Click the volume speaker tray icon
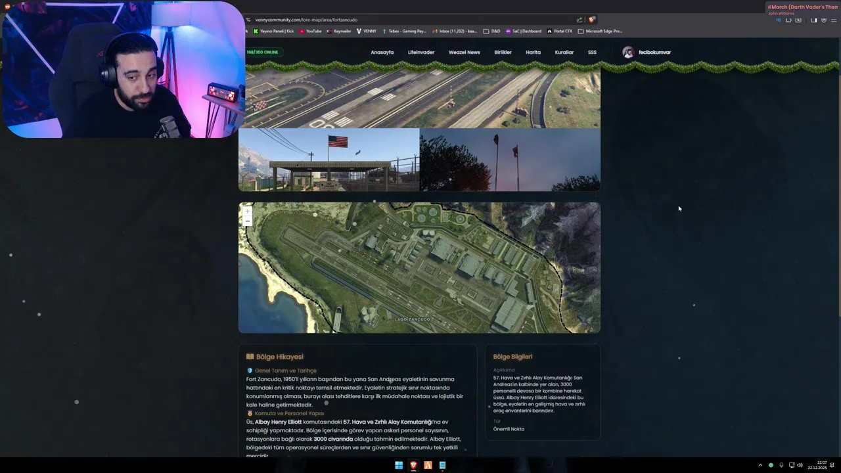The image size is (841, 473). pos(800,465)
